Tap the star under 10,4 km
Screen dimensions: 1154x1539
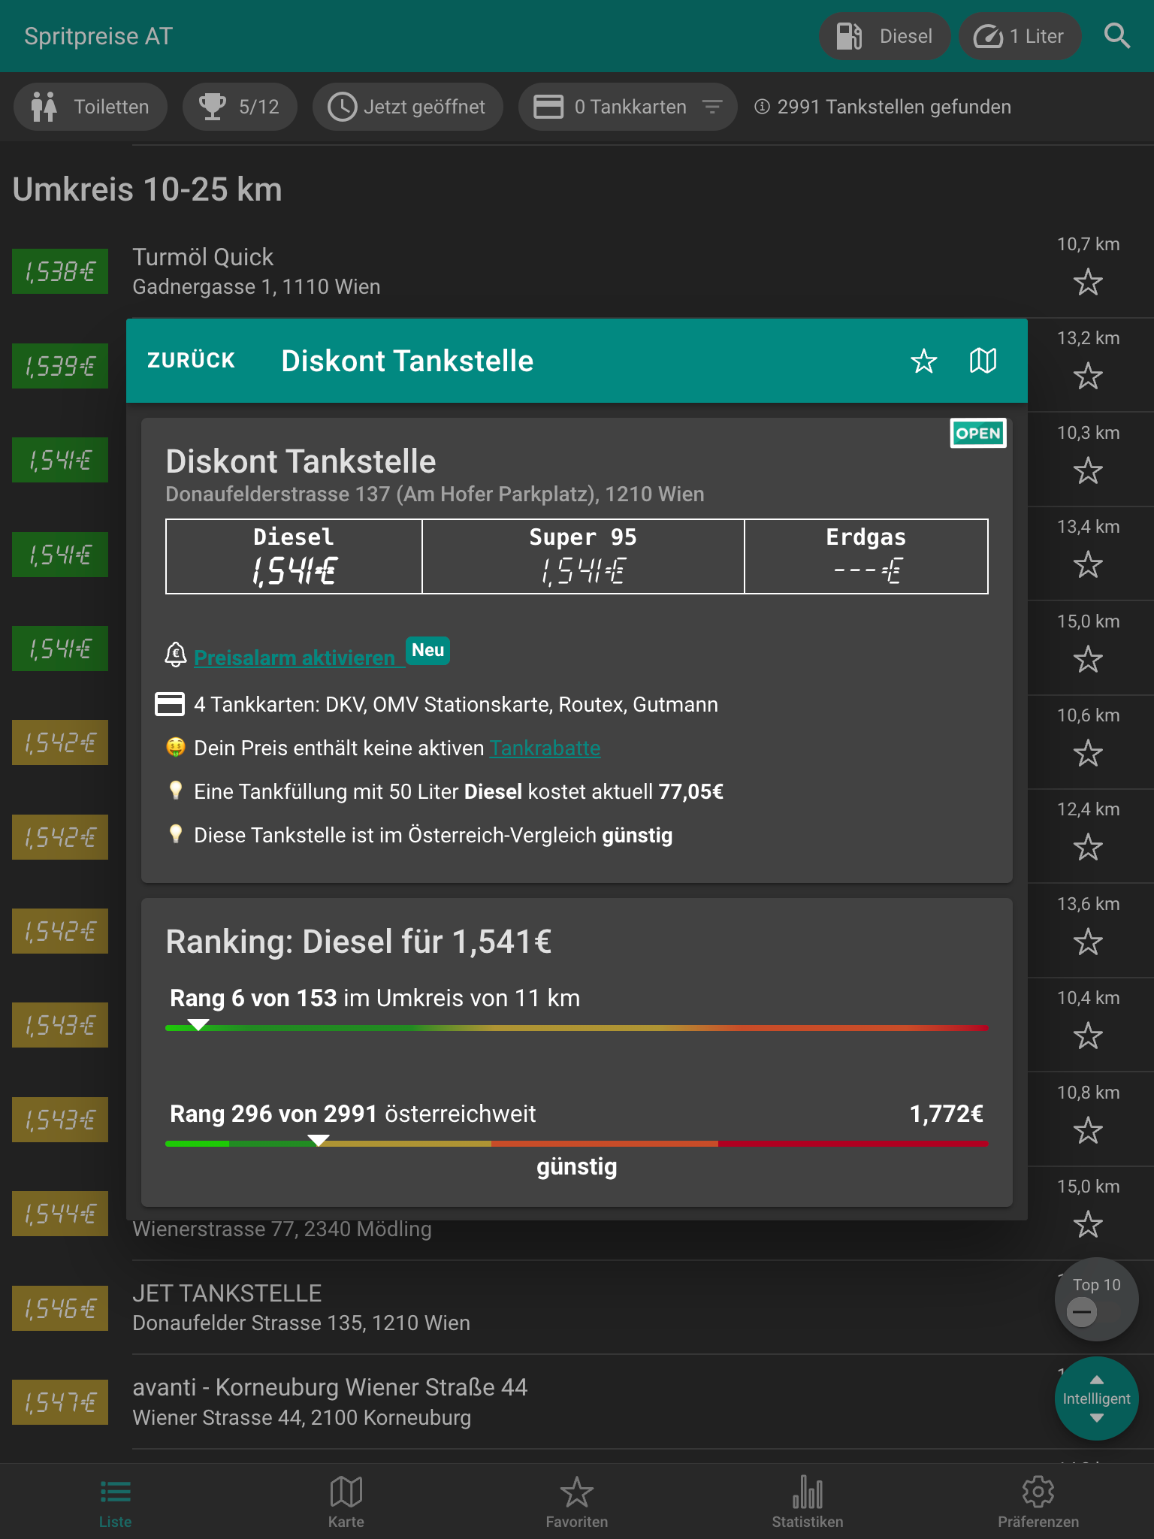(x=1087, y=1036)
